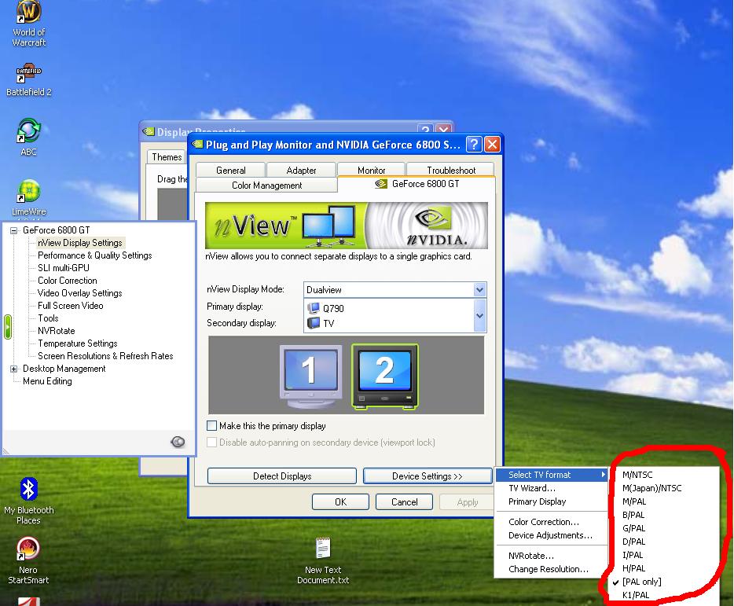Select Color Correction in tree
This screenshot has width=734, height=606.
68,281
